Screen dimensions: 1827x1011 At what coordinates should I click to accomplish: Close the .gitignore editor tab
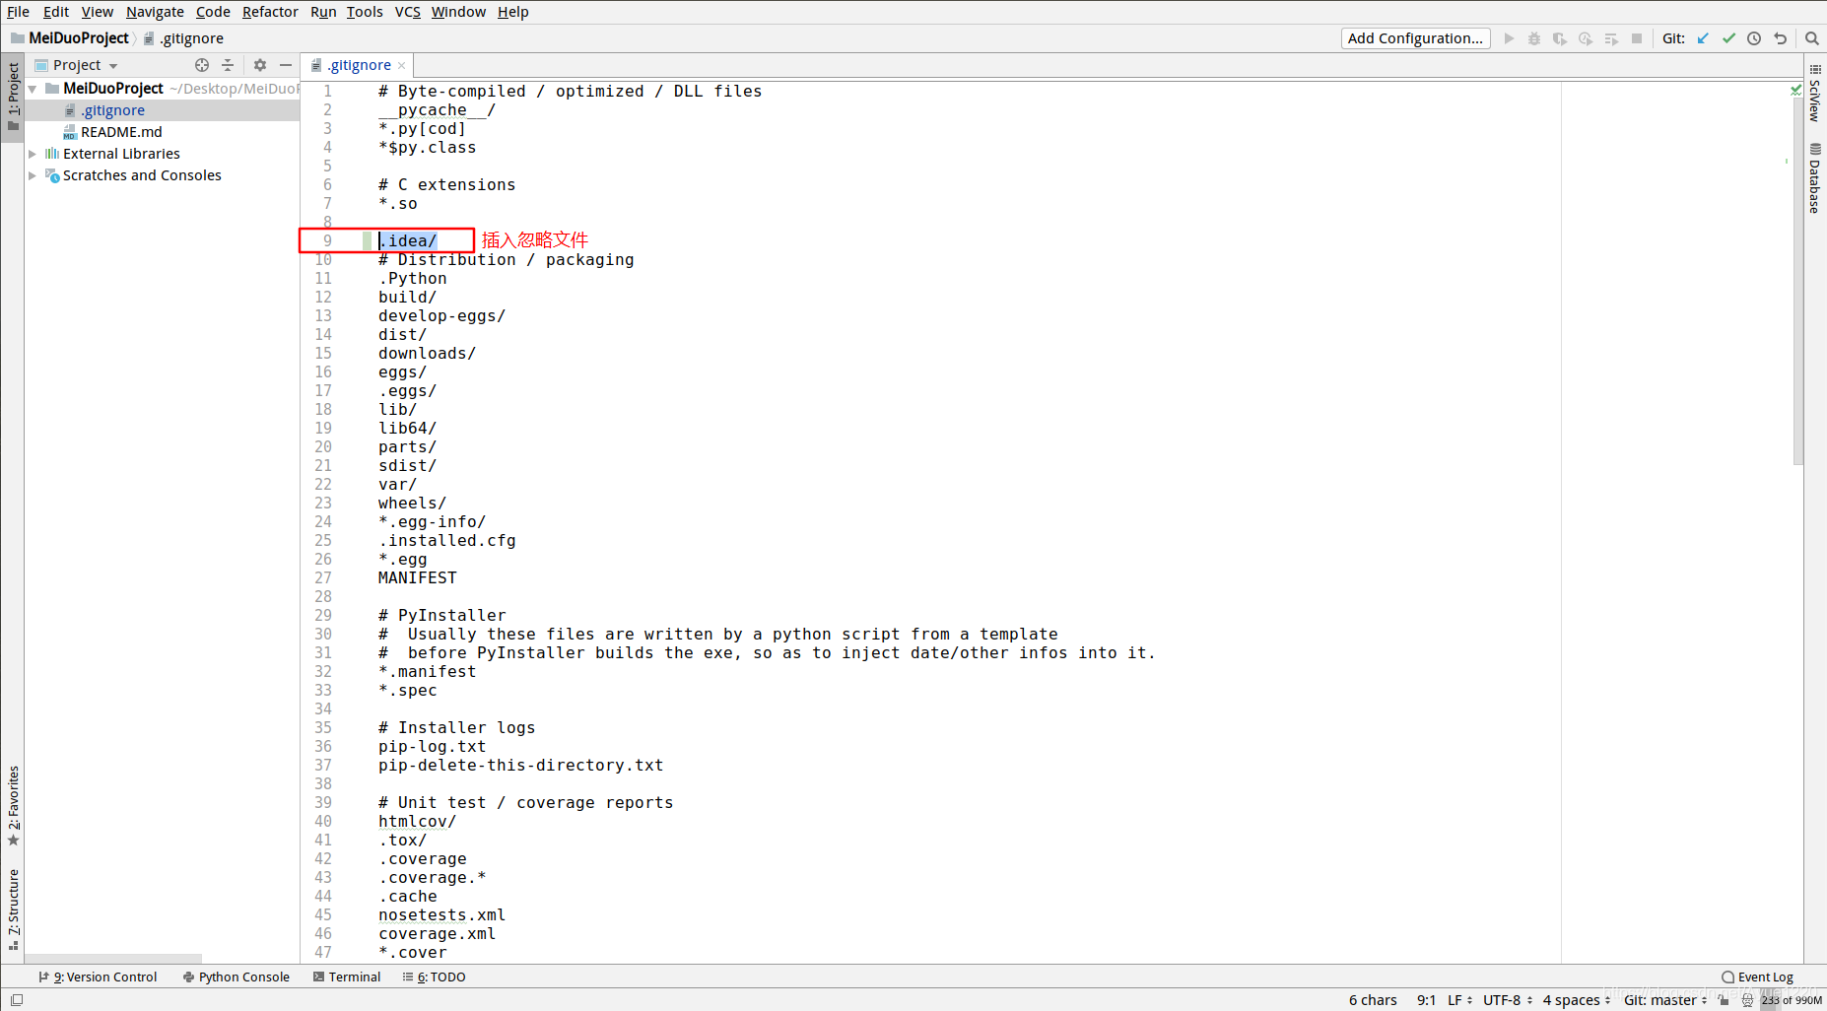(401, 66)
